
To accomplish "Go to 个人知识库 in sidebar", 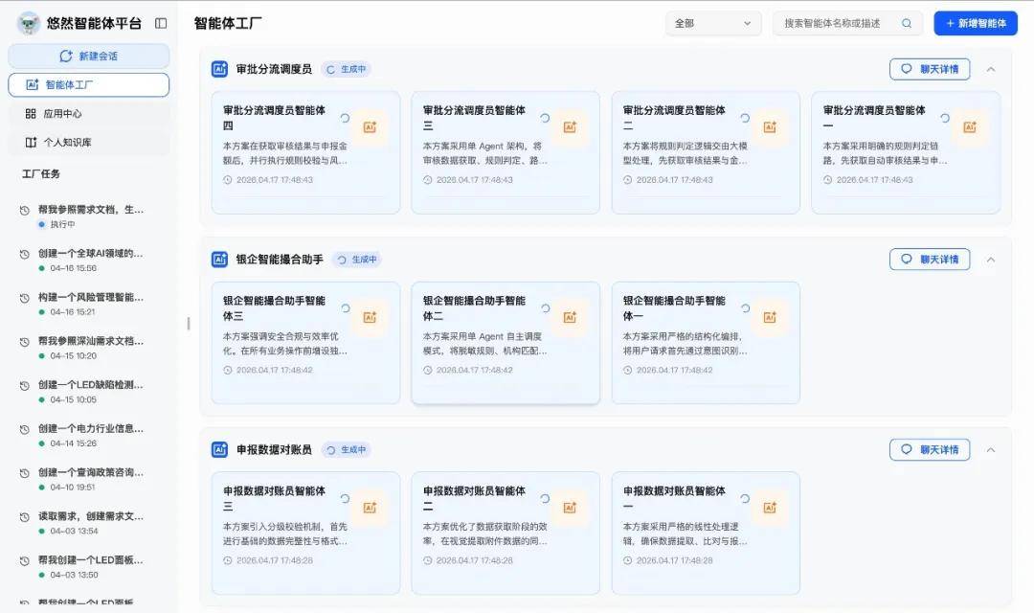I will [66, 142].
